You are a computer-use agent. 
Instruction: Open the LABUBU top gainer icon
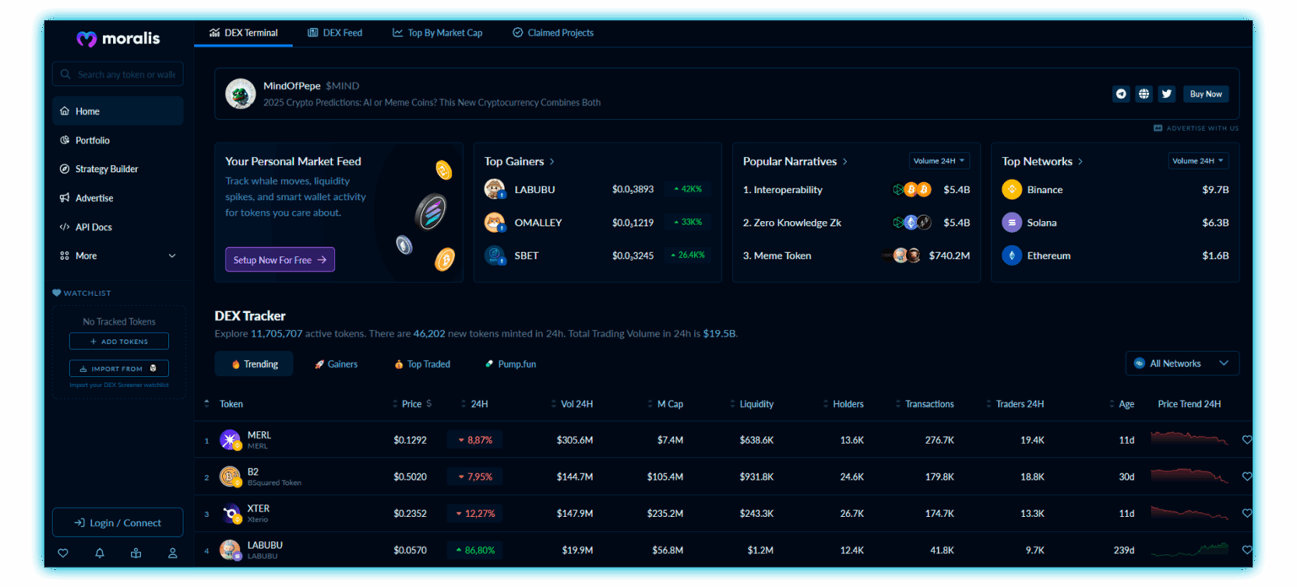click(x=495, y=190)
